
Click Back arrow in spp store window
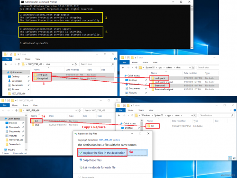119,115
